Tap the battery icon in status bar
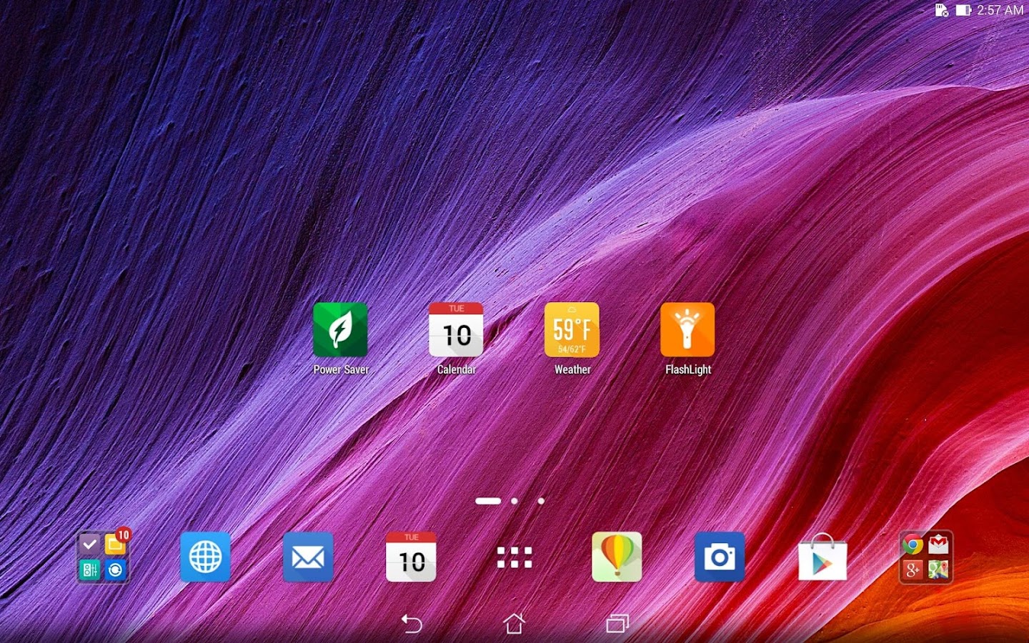Image resolution: width=1029 pixels, height=643 pixels. 963,10
